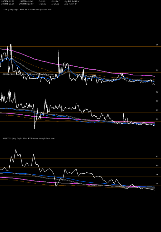Select the 50EMA value in the header
The width and height of the screenshot is (161, 232).
pos(7,4)
